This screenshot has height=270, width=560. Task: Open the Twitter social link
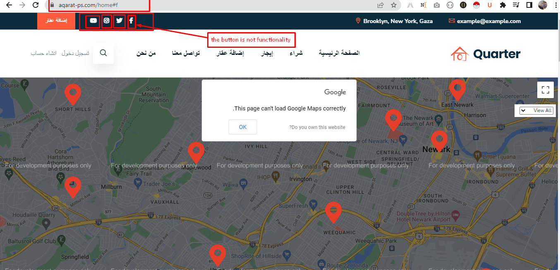[x=119, y=21]
